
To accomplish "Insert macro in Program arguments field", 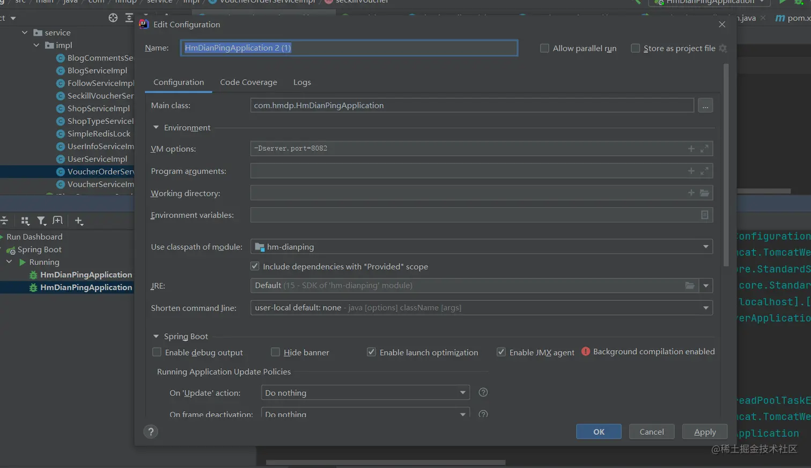I will pyautogui.click(x=691, y=171).
